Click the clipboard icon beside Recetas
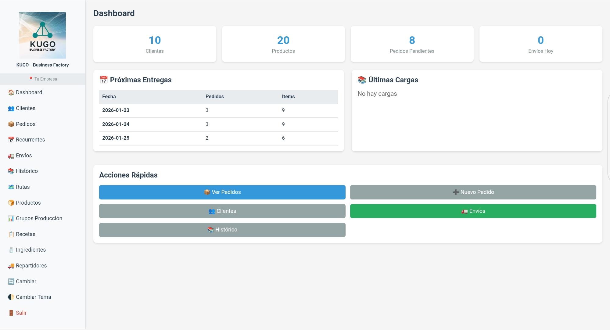The image size is (610, 330). pos(11,234)
